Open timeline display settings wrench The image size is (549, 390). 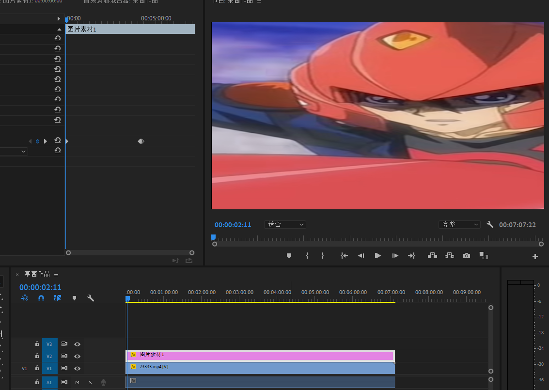90,298
